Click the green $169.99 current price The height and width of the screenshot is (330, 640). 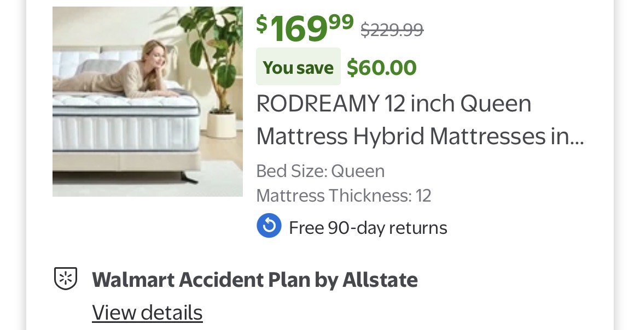coord(305,27)
